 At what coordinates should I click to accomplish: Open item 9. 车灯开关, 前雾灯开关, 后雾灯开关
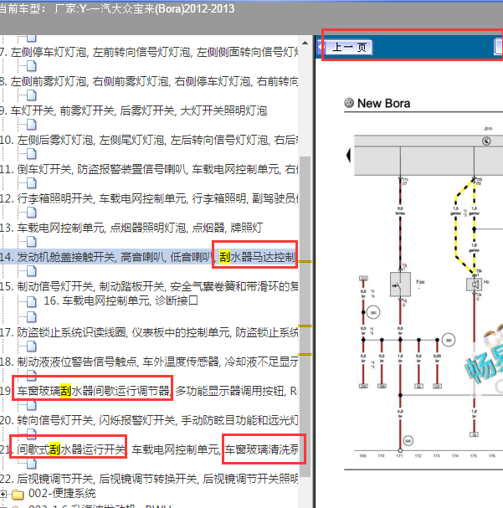click(133, 110)
